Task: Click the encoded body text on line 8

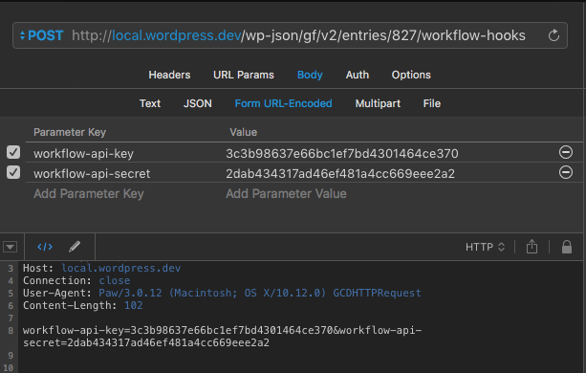Action: click(222, 337)
